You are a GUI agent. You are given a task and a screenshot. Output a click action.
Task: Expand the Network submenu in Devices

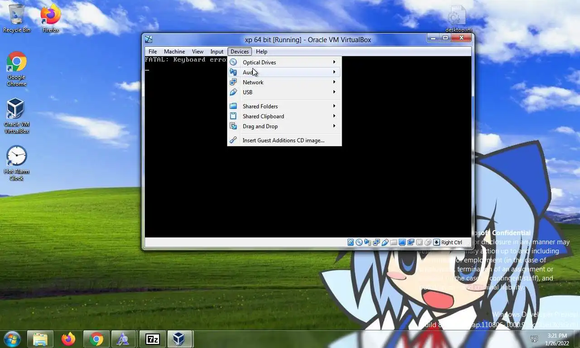(x=284, y=82)
